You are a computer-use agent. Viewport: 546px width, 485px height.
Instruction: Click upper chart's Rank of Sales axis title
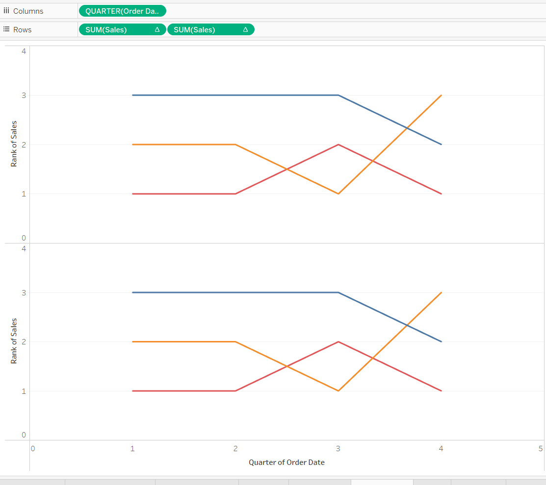tap(14, 144)
